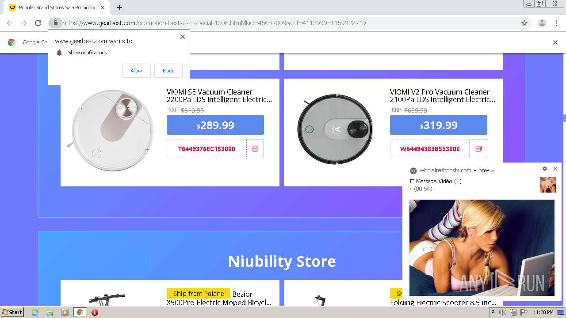The height and width of the screenshot is (318, 566).
Task: Reload the page with the refresh icon
Action: pyautogui.click(x=38, y=23)
